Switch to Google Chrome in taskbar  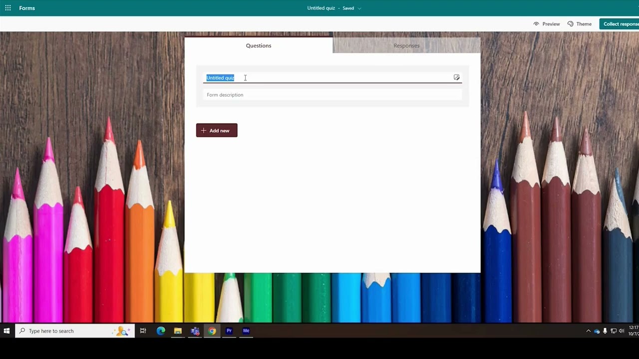[212, 331]
